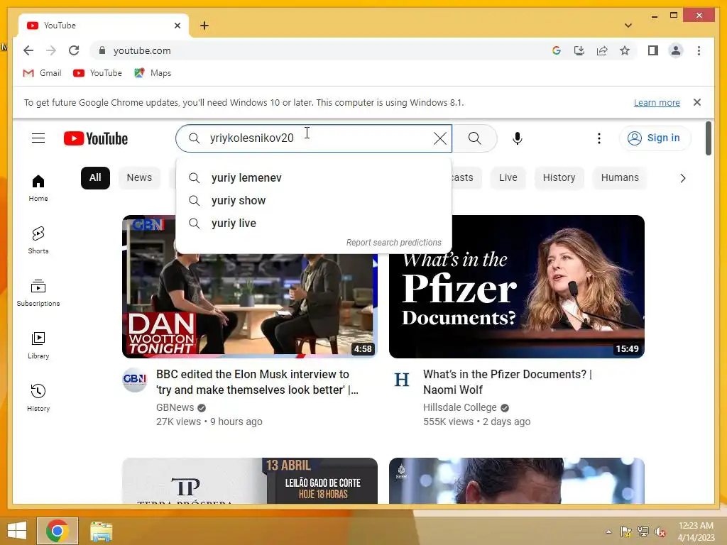Select the All filter chip
The height and width of the screenshot is (545, 727).
pos(95,178)
